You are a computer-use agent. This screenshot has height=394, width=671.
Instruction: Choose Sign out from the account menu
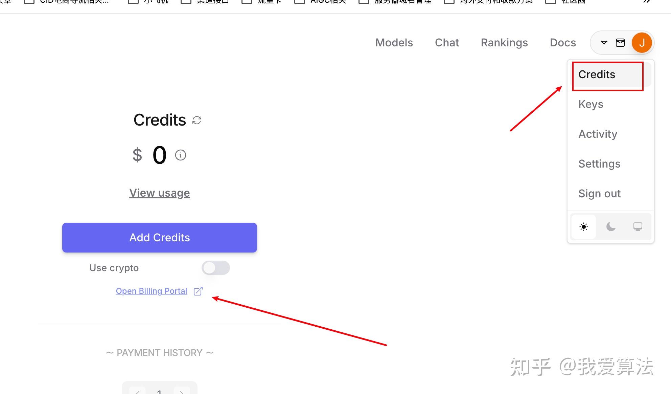click(x=599, y=194)
